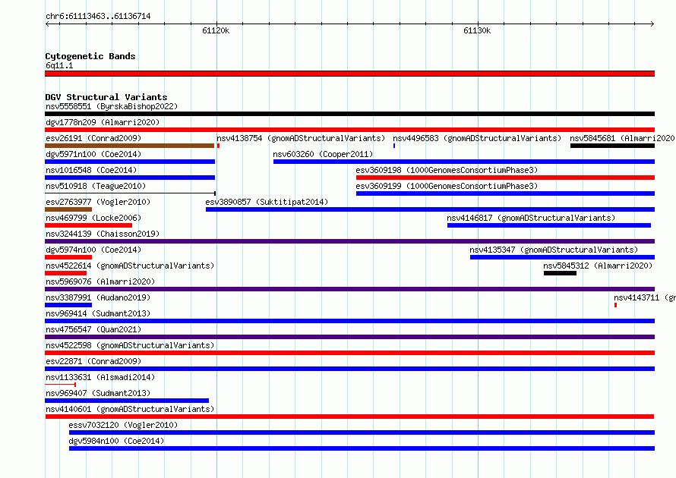The image size is (676, 478).
Task: Click the brown esv26191 variant bar
Action: 129,146
